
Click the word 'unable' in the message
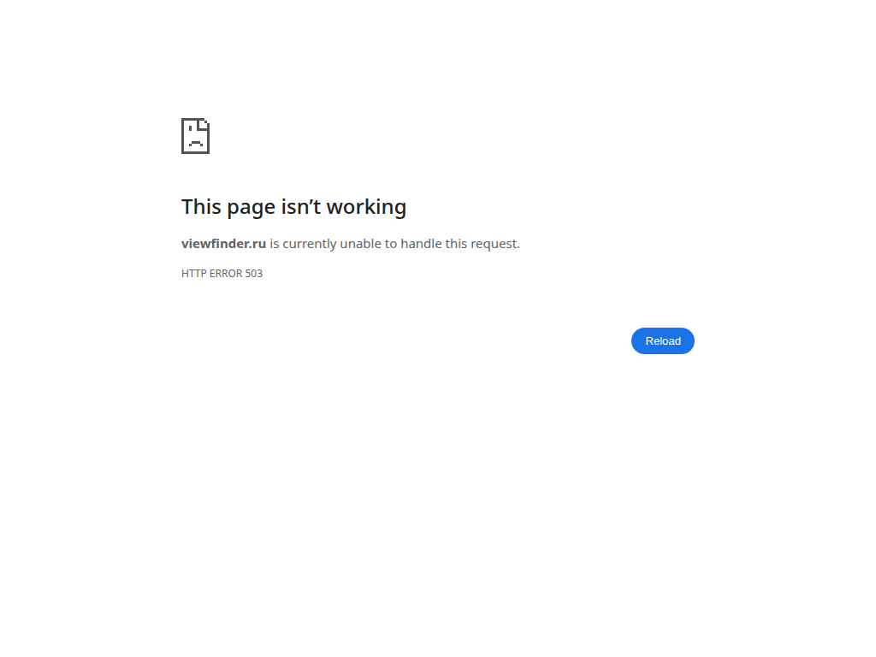tap(360, 244)
